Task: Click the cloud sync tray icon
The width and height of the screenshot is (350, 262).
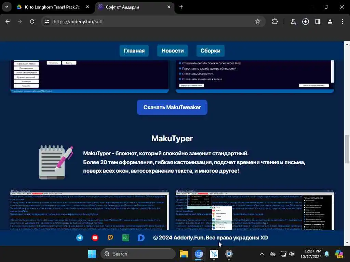Action: tap(273, 254)
